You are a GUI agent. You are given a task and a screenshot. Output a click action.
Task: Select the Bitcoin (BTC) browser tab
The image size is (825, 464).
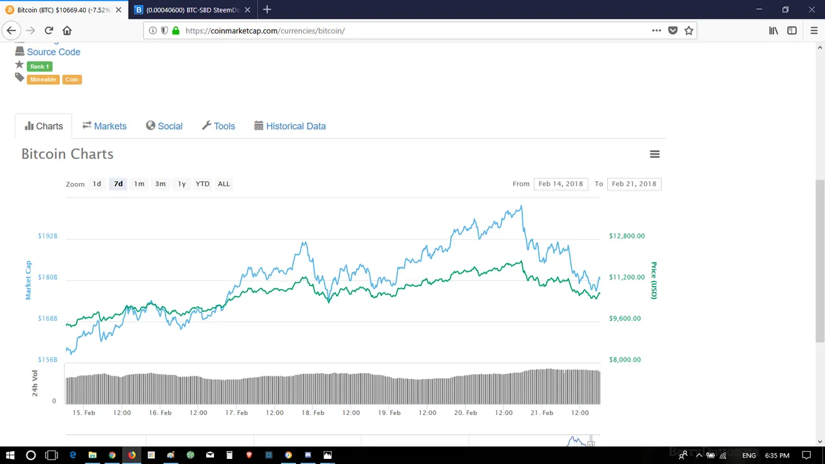(64, 10)
